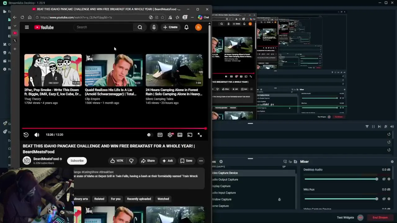Select the YouTube vertical tab
This screenshot has height=223, width=397.
point(15,33)
